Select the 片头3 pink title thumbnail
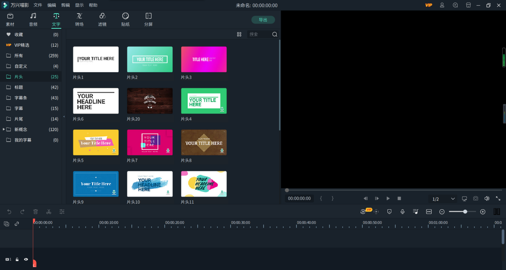Screen dimensions: 506x270 pos(204,60)
